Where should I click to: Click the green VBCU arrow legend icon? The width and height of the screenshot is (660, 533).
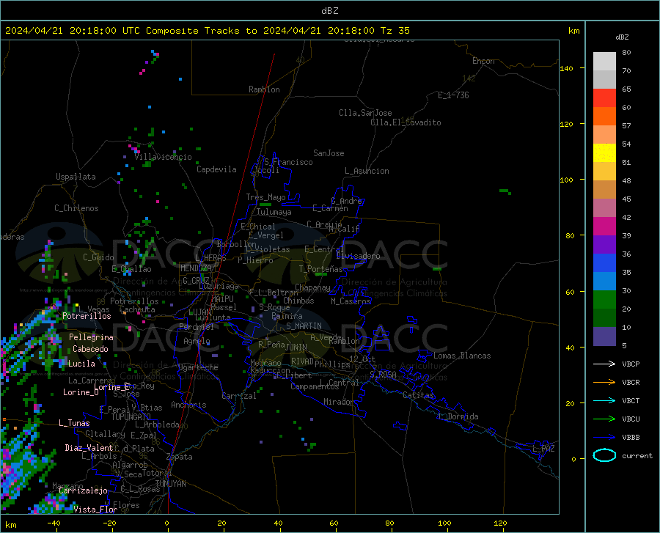pos(604,419)
